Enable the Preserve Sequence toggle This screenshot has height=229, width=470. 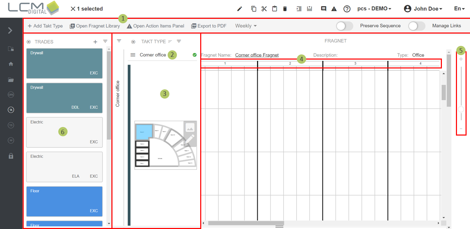pyautogui.click(x=345, y=26)
